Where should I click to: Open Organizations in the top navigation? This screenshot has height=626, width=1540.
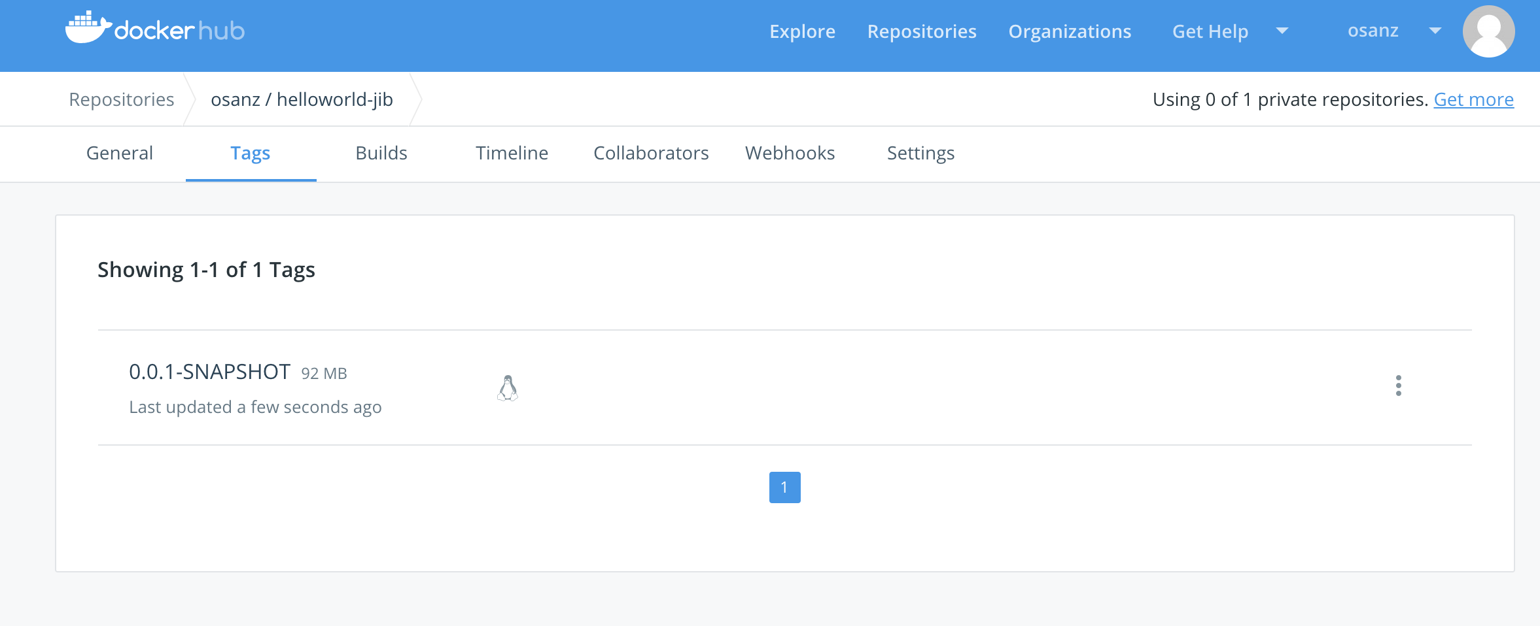click(1070, 31)
